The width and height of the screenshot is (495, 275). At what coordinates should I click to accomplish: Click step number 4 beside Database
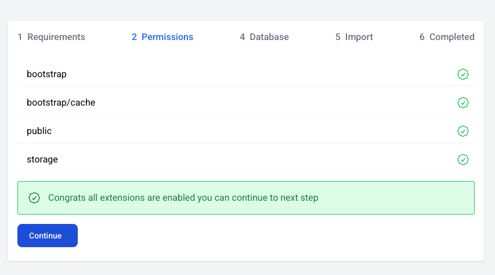pos(242,37)
